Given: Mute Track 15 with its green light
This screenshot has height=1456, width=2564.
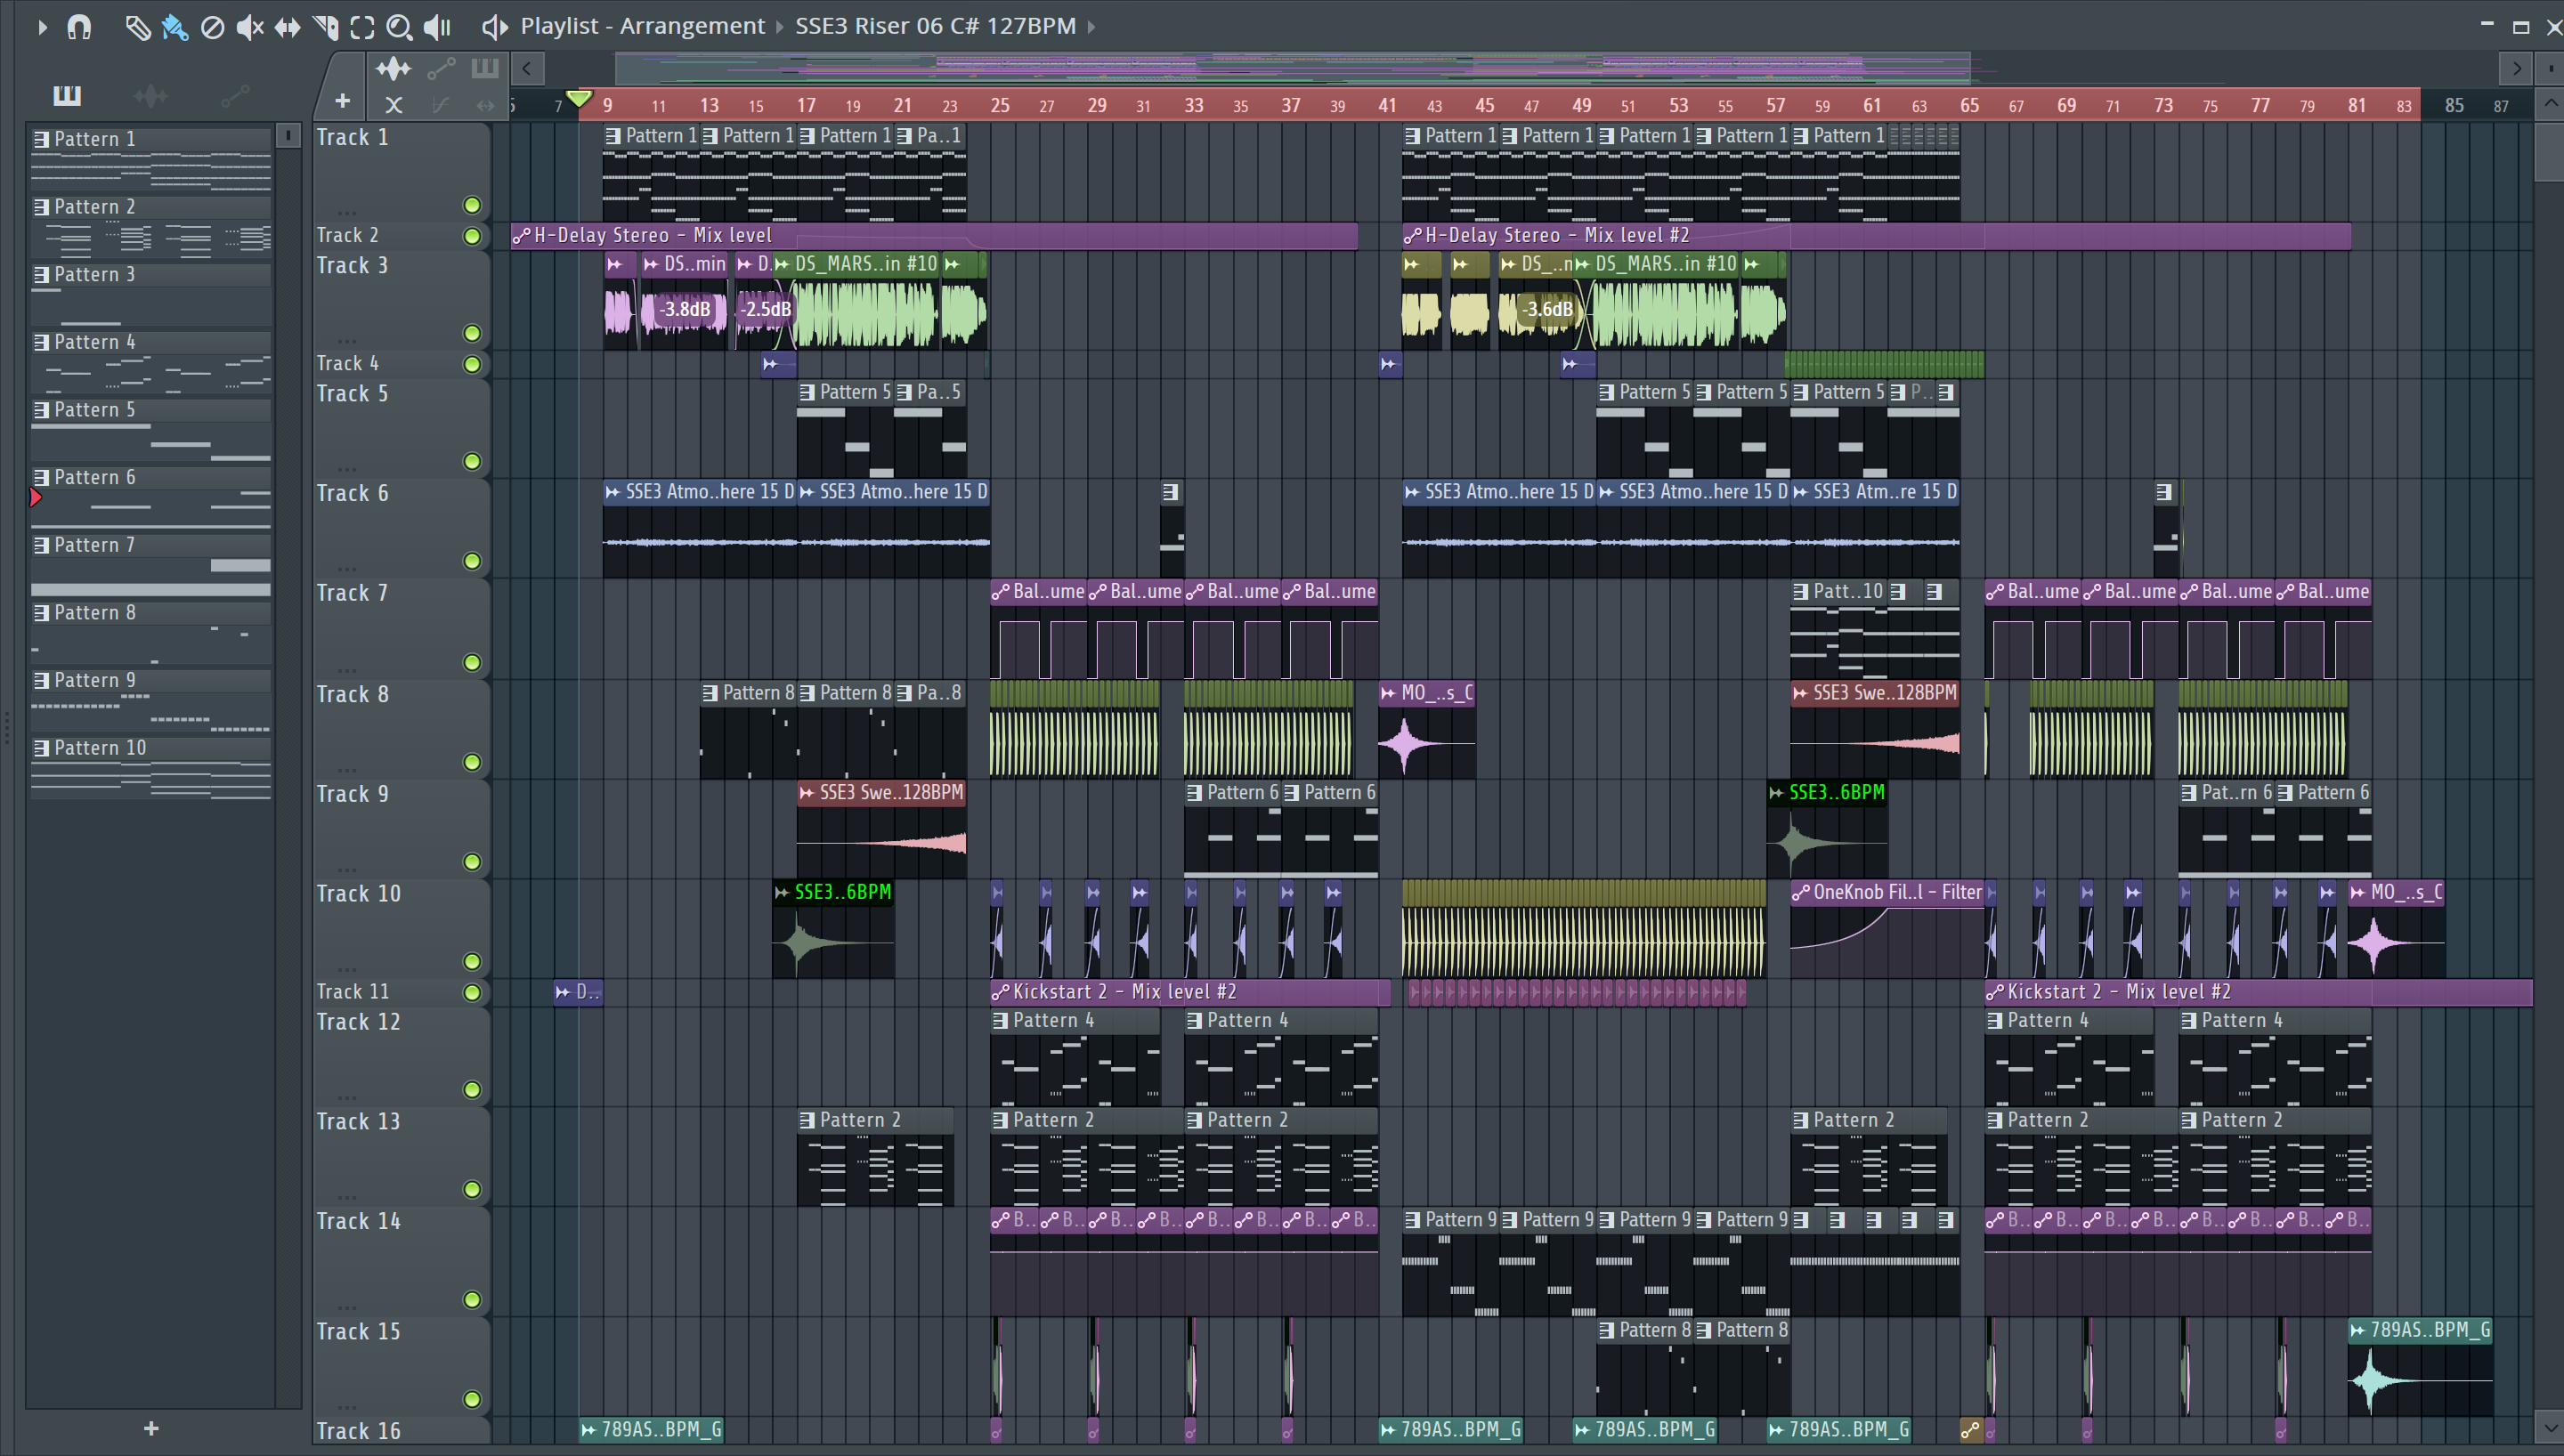Looking at the screenshot, I should (x=472, y=1399).
